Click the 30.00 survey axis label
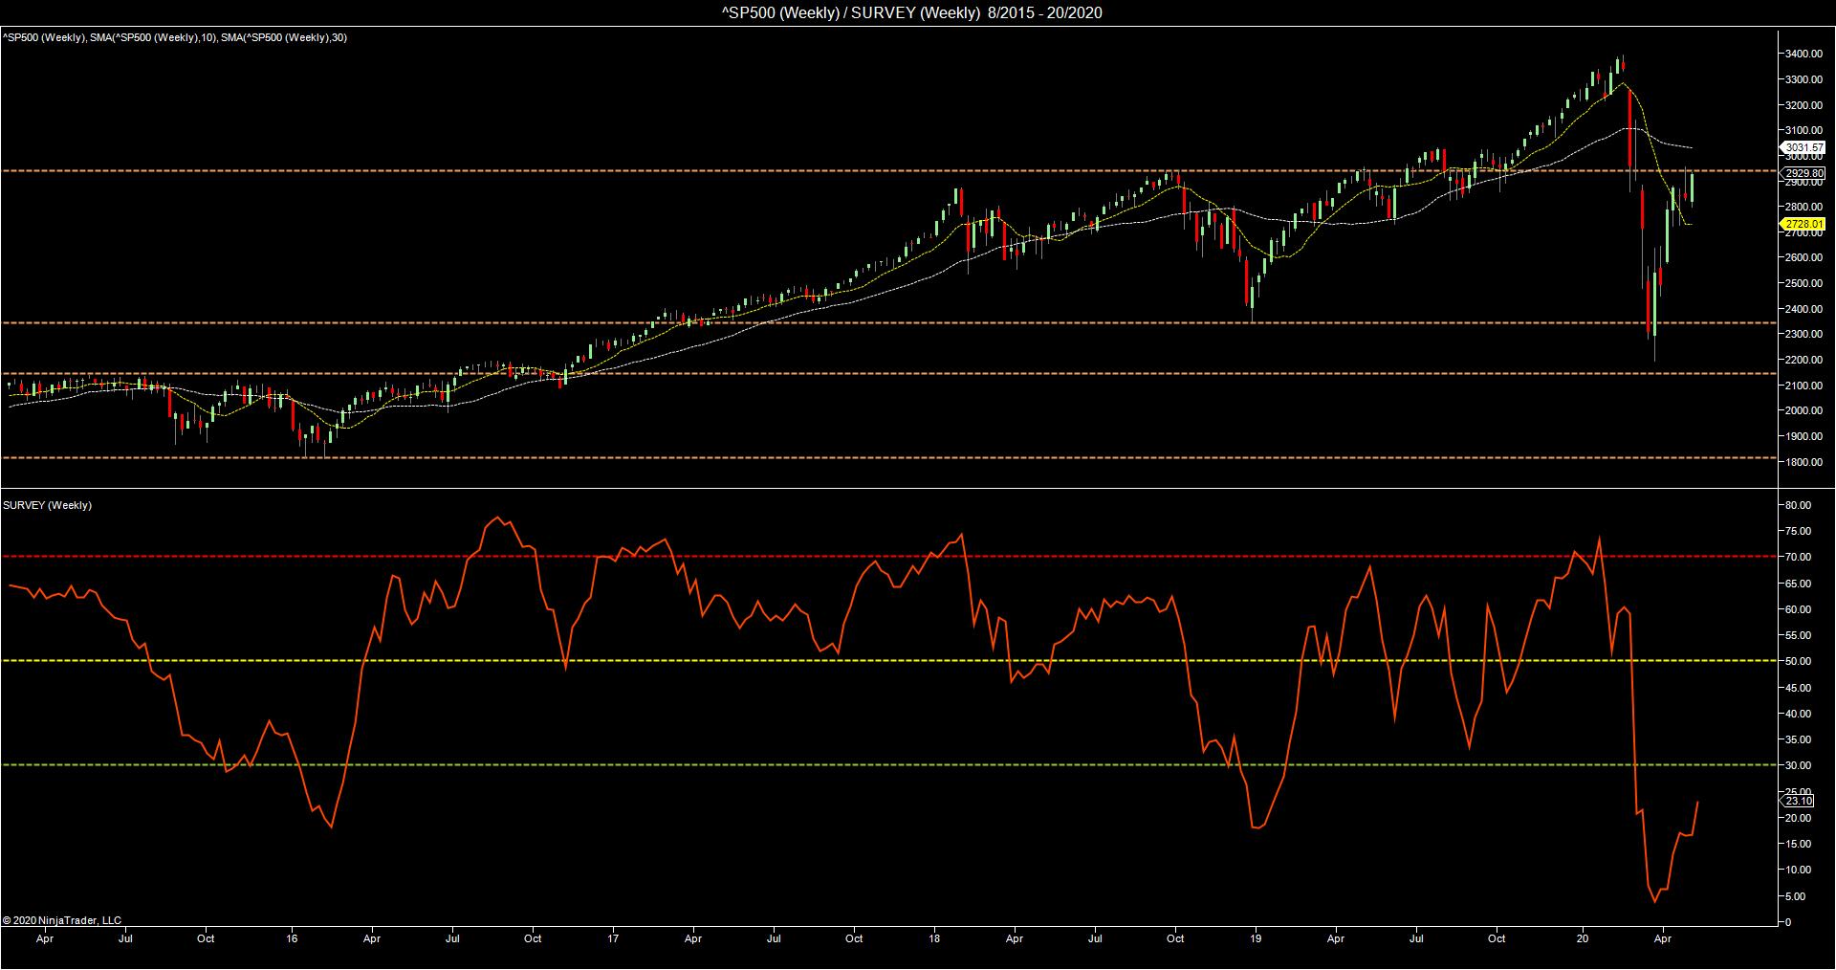The image size is (1836, 970). point(1799,765)
